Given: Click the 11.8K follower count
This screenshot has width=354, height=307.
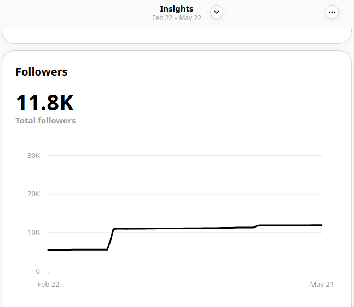Looking at the screenshot, I should 45,103.
